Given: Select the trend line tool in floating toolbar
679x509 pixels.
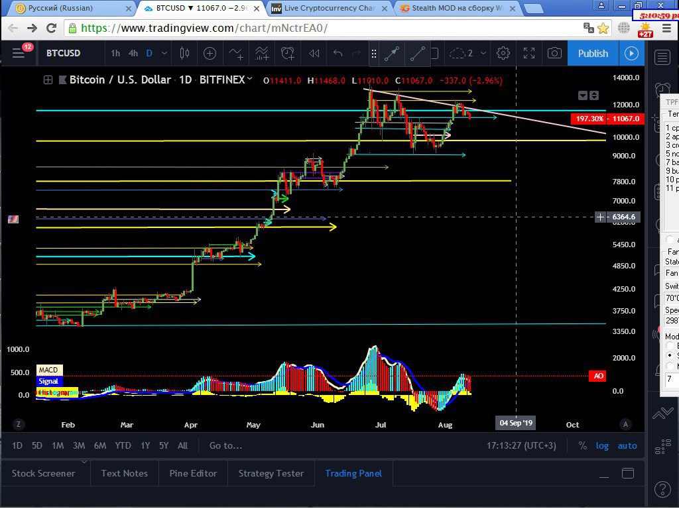Looking at the screenshot, I should click(x=418, y=53).
